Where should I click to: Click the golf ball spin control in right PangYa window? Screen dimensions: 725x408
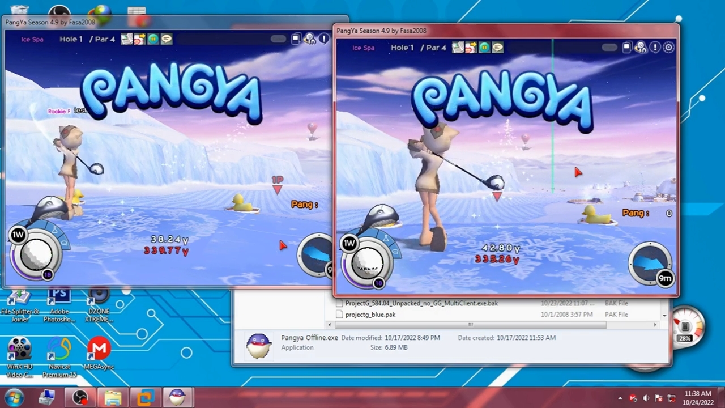(368, 263)
